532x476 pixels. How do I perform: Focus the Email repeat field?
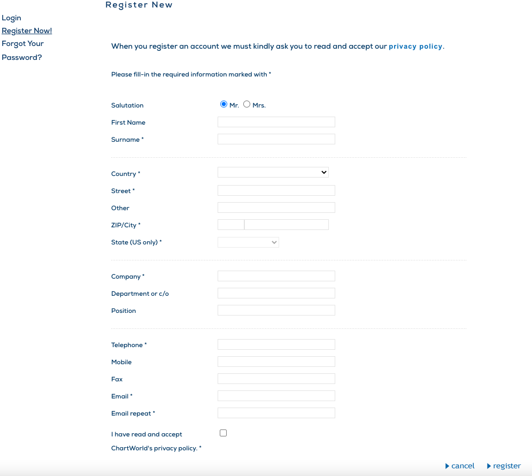(x=276, y=413)
